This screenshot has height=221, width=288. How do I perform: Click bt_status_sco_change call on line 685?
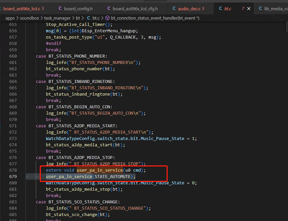71,215
